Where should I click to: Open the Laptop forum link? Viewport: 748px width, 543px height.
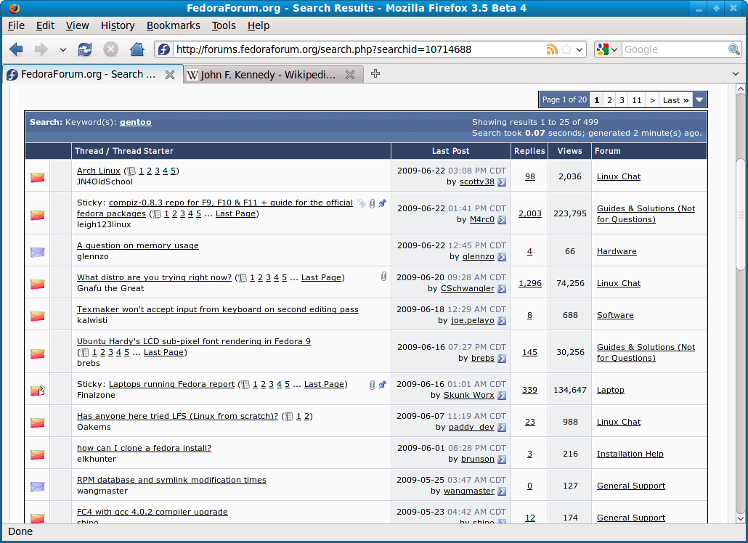click(610, 390)
